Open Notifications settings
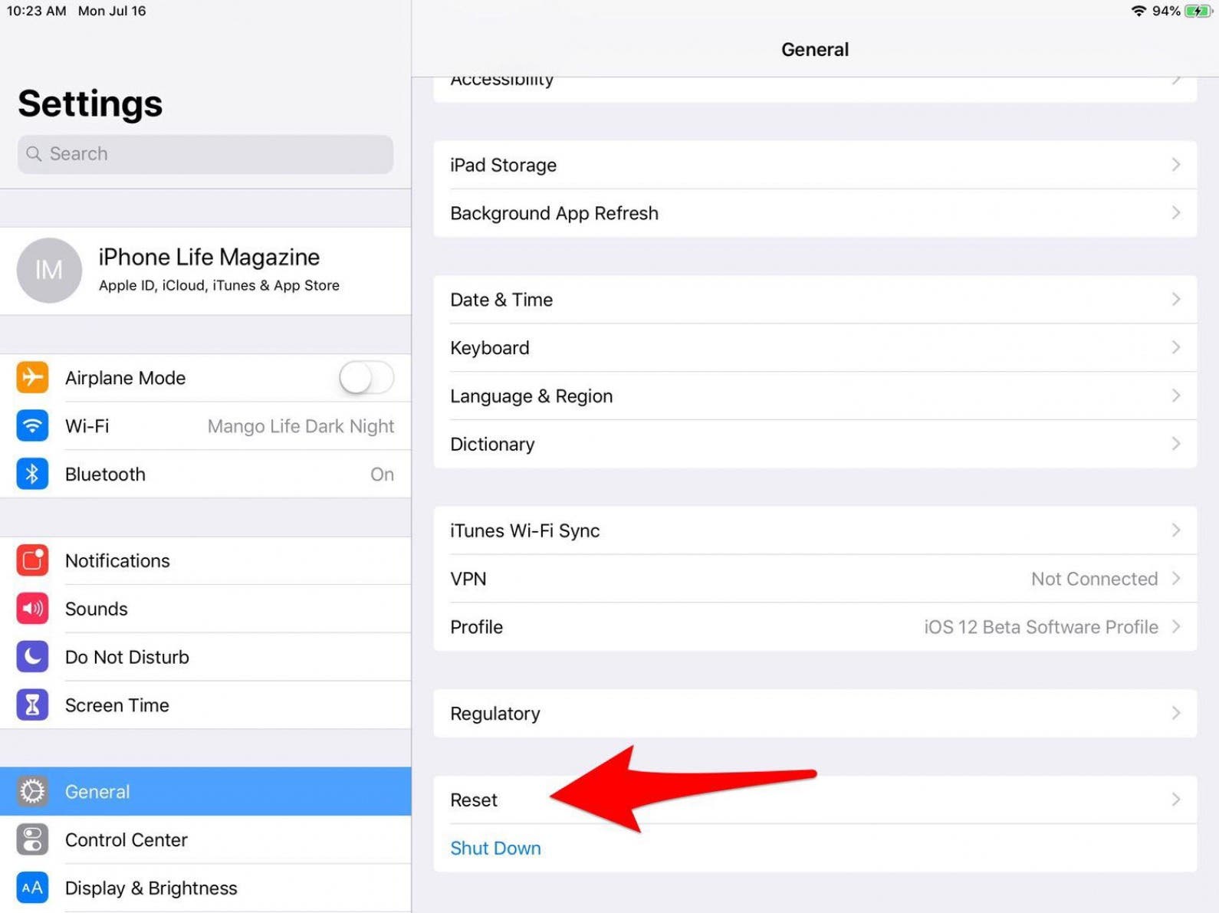1219x913 pixels. click(205, 560)
